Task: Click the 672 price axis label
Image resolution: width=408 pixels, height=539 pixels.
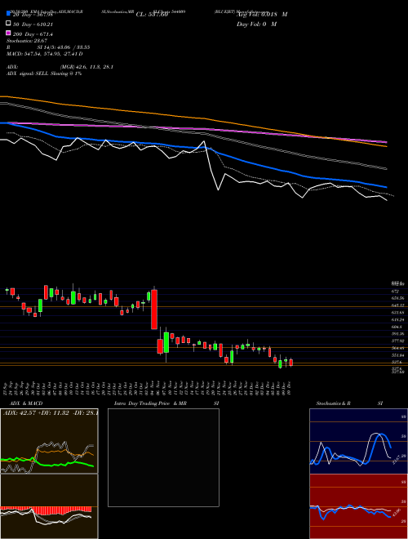Action: click(395, 292)
